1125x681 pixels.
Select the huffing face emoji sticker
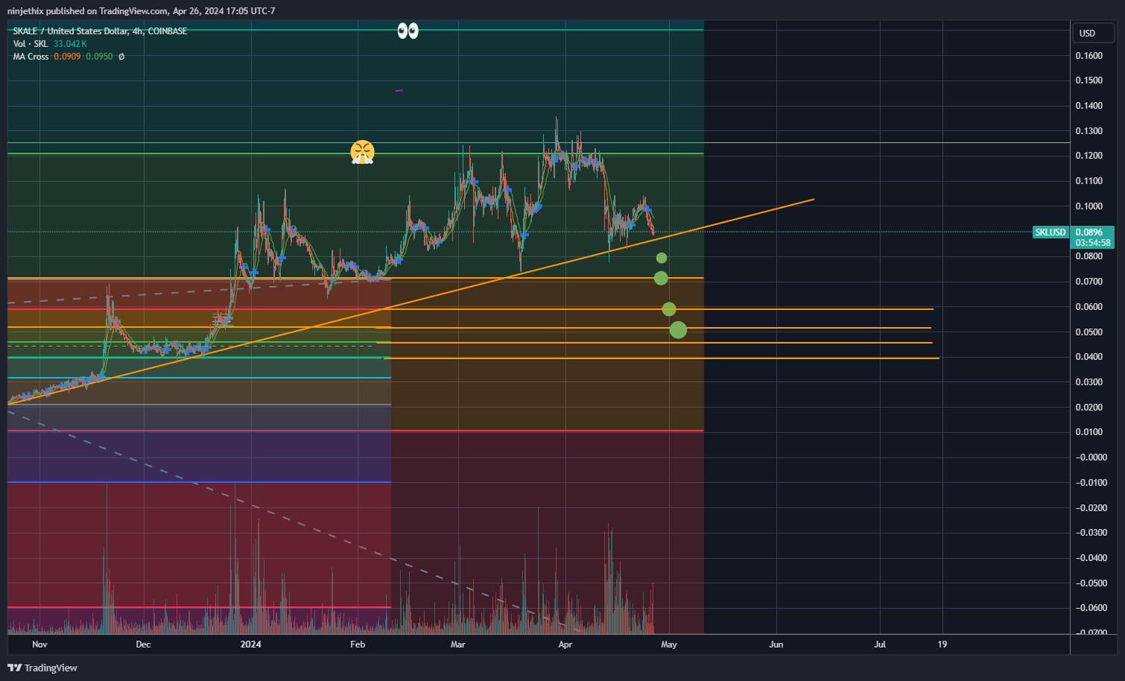(362, 152)
